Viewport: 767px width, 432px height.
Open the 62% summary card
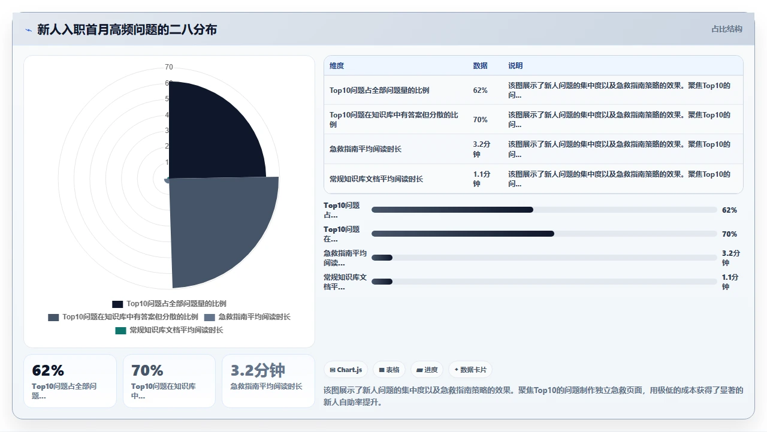(70, 381)
